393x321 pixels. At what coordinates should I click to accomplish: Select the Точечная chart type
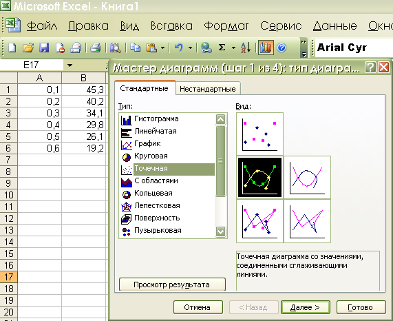click(x=167, y=169)
